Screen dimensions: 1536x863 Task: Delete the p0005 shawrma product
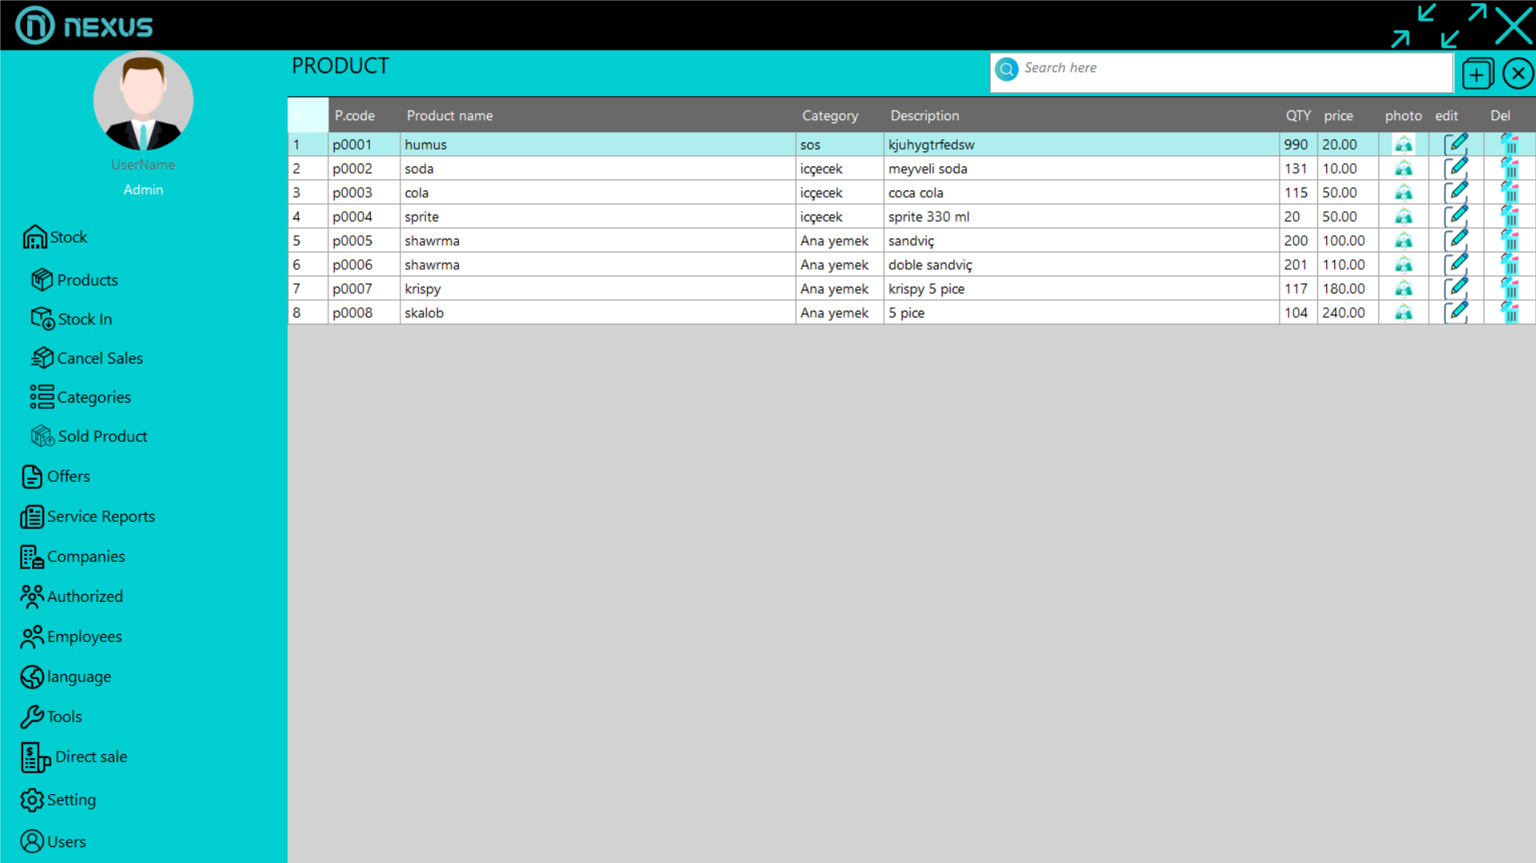tap(1510, 241)
